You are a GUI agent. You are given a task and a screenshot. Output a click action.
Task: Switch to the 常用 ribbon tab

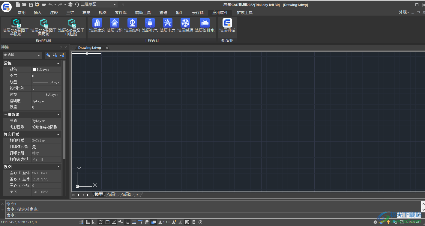22,13
